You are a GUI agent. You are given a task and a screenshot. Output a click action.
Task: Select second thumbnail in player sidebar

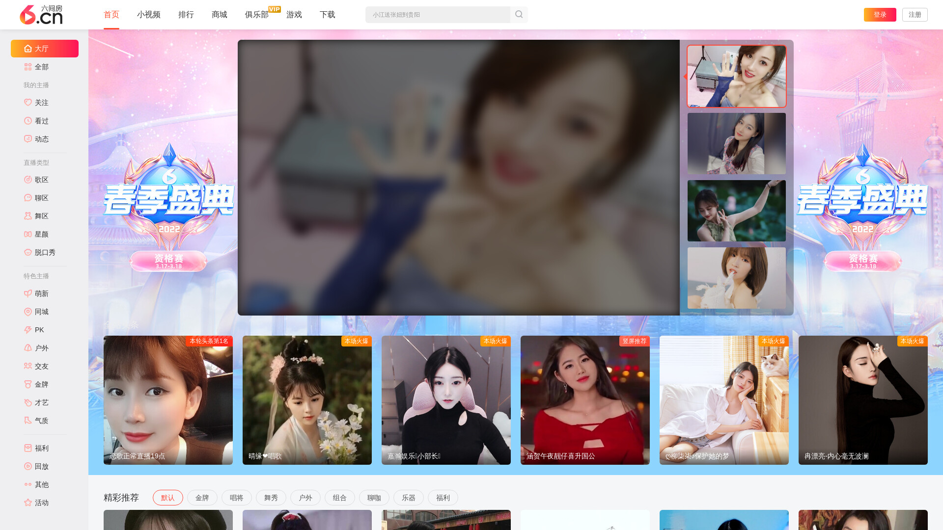coord(737,143)
